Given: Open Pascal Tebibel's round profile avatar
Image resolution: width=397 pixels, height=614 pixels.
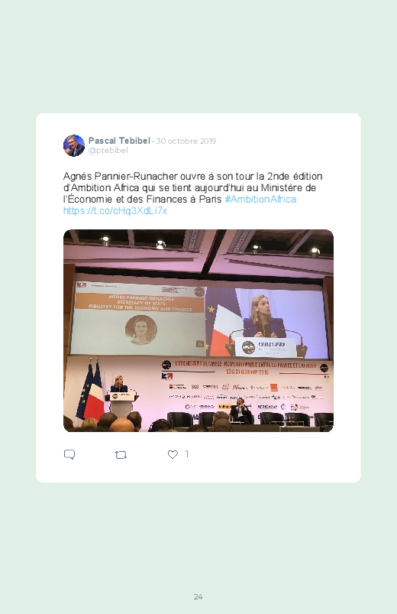Looking at the screenshot, I should (74, 145).
